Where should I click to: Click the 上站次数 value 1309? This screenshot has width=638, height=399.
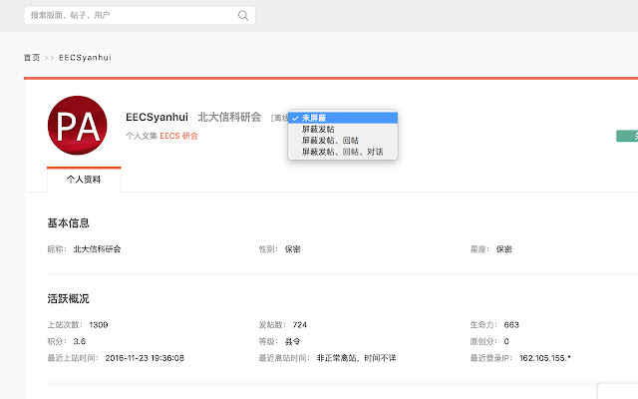pos(99,325)
